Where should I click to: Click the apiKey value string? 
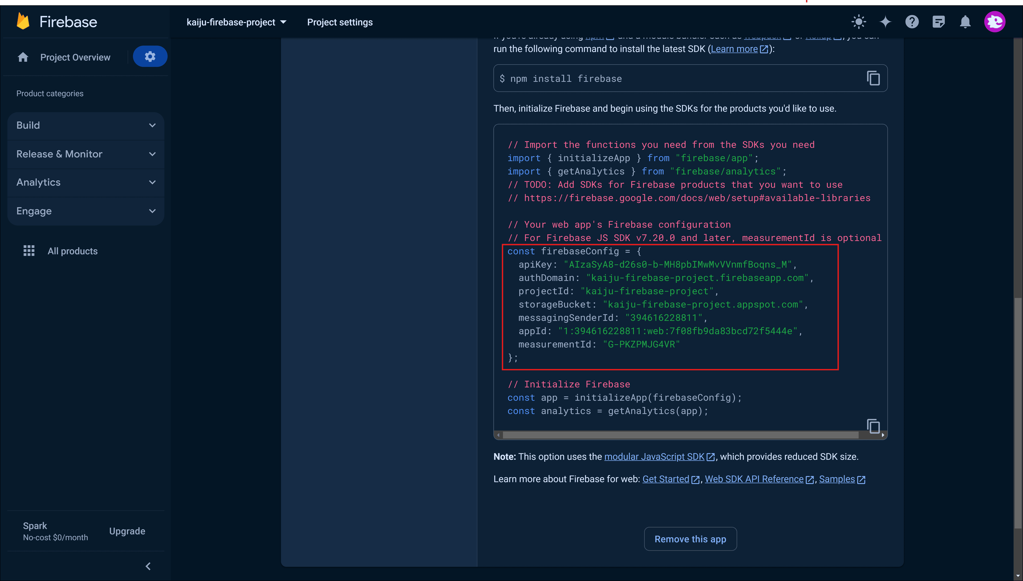[x=677, y=265]
